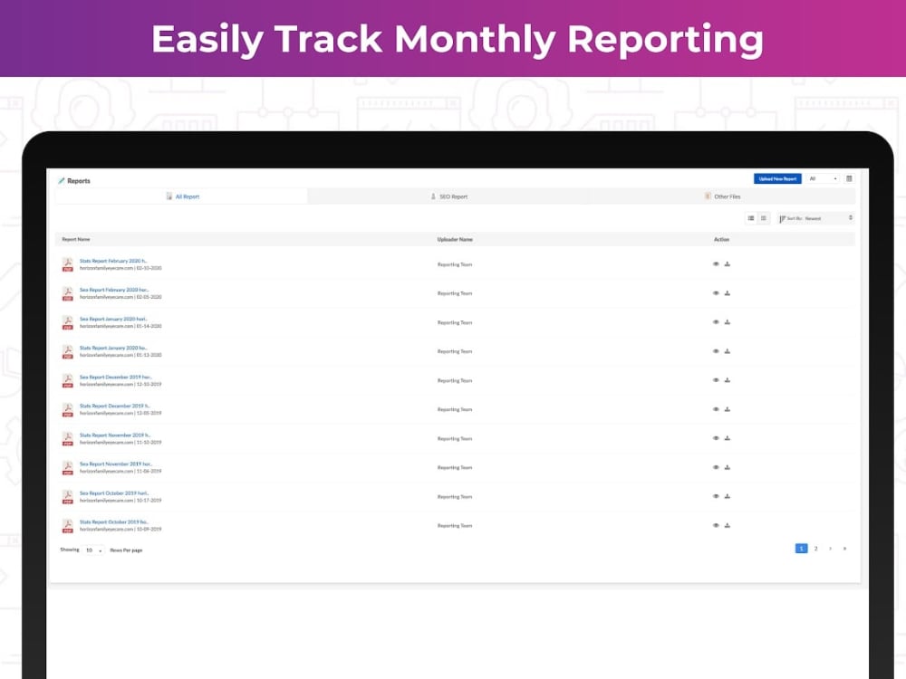The width and height of the screenshot is (906, 679).
Task: Open the All filter dropdown
Action: (823, 179)
